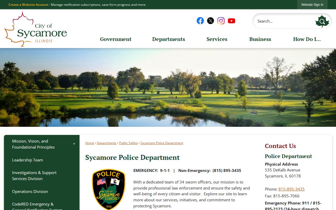
Task: Select the Fax: 815-895-7066 text
Action: (x=282, y=196)
